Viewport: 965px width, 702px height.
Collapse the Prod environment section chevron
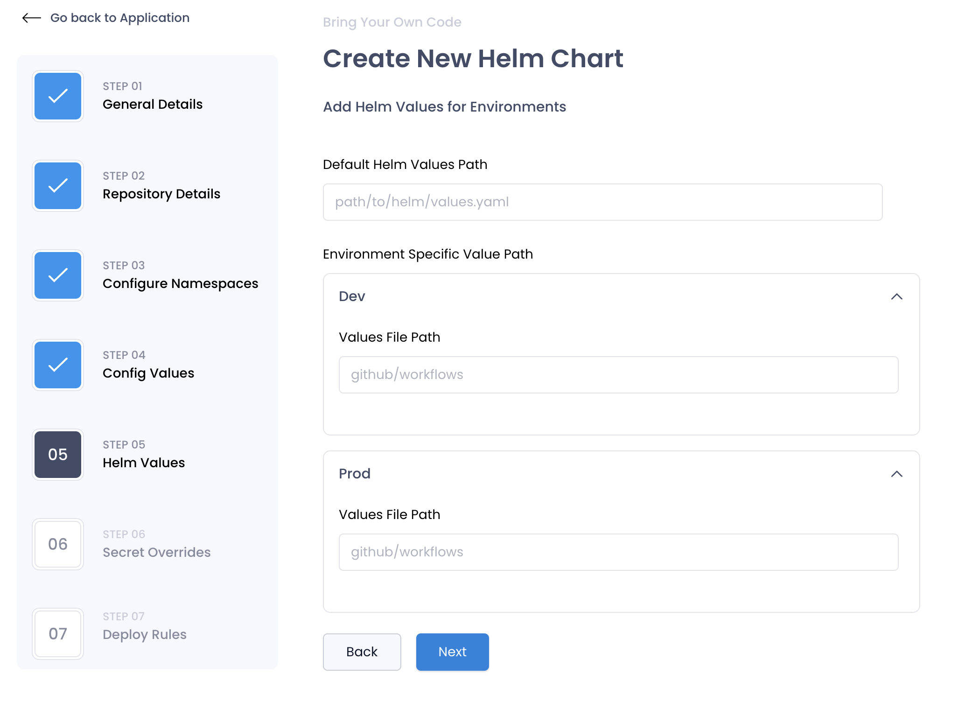(x=896, y=474)
